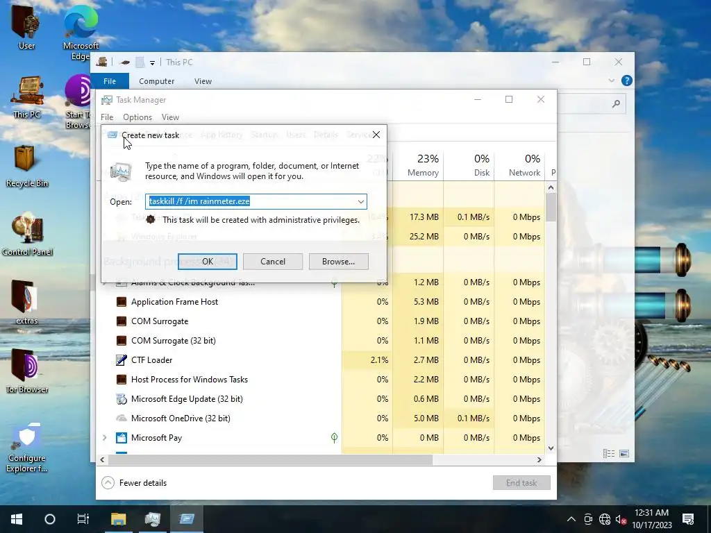711x533 pixels.
Task: Click the Microsoft Pay suspended leaf icon
Action: pyautogui.click(x=334, y=438)
